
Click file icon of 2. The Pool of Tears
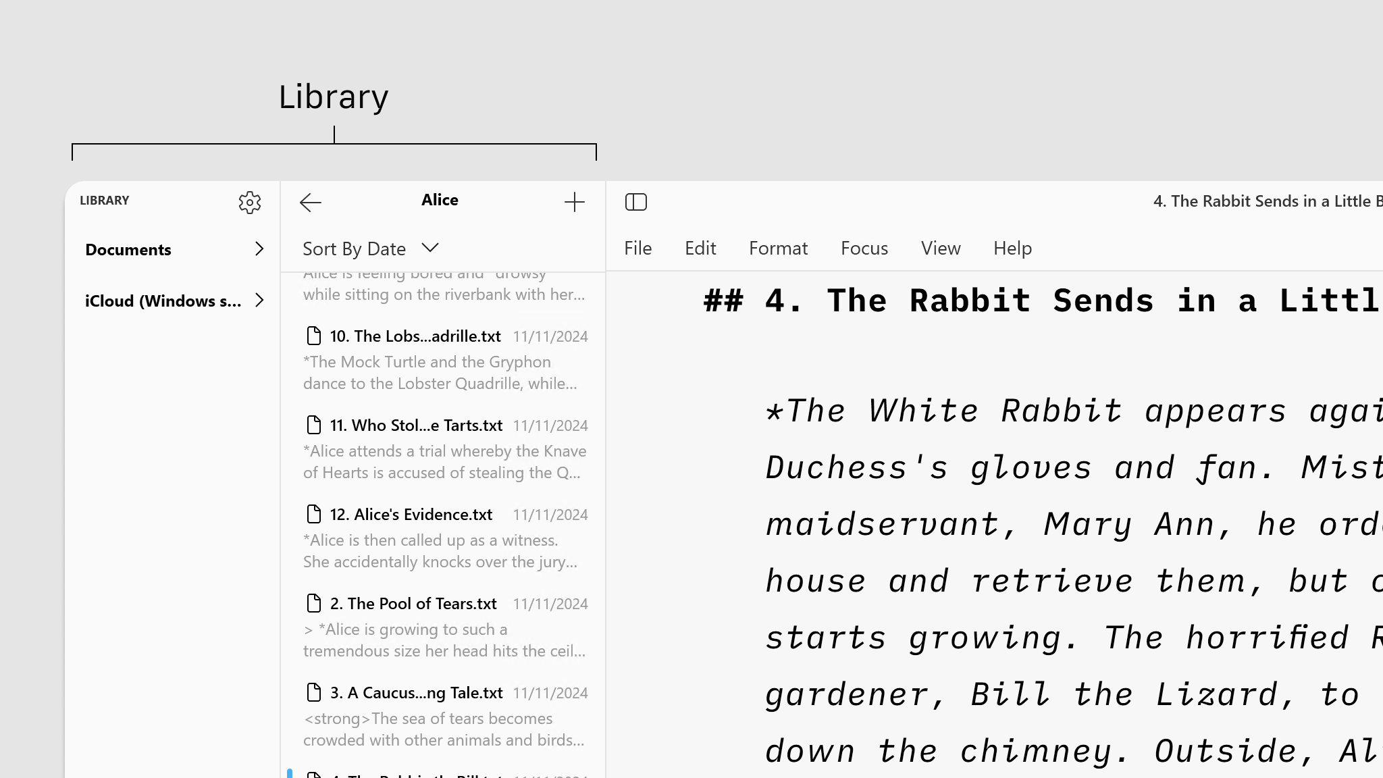coord(314,603)
